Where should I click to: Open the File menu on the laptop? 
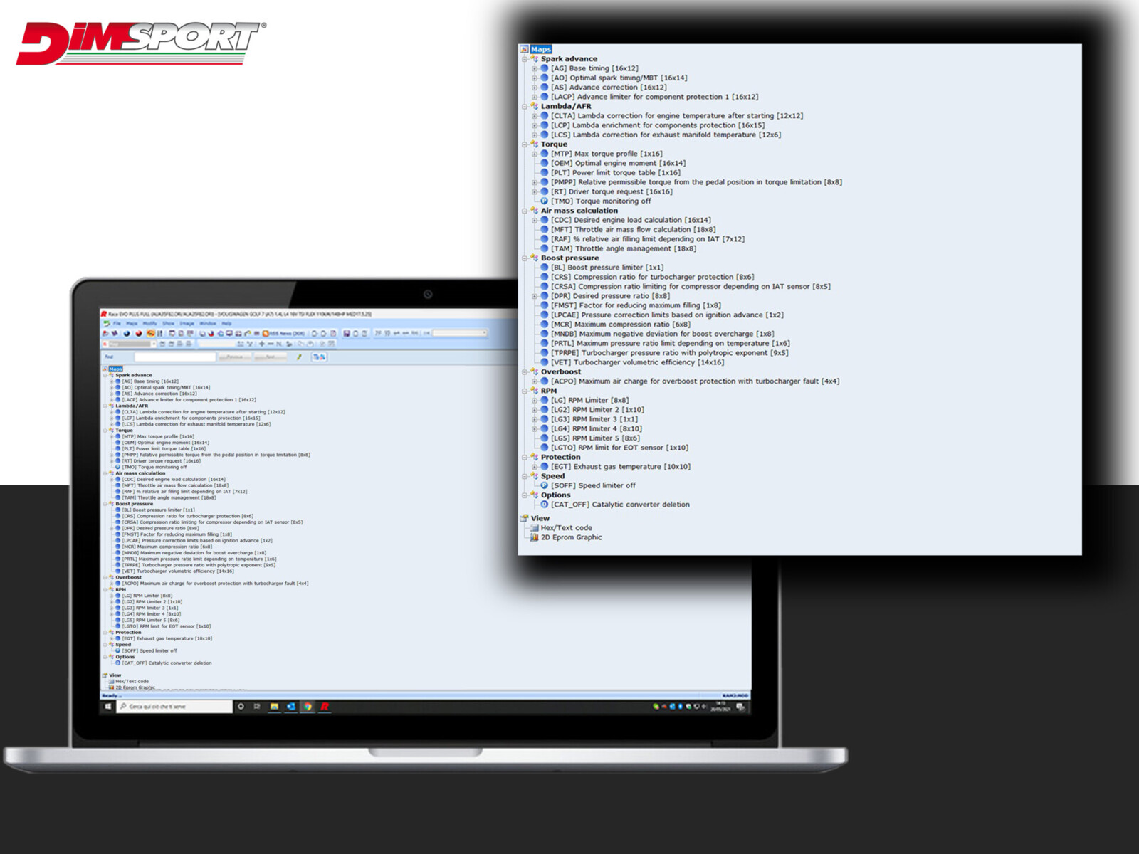(x=117, y=323)
